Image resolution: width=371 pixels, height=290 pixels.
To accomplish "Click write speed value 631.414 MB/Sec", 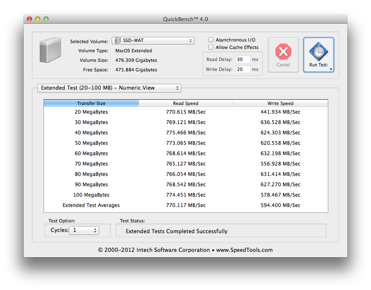I will (x=281, y=174).
